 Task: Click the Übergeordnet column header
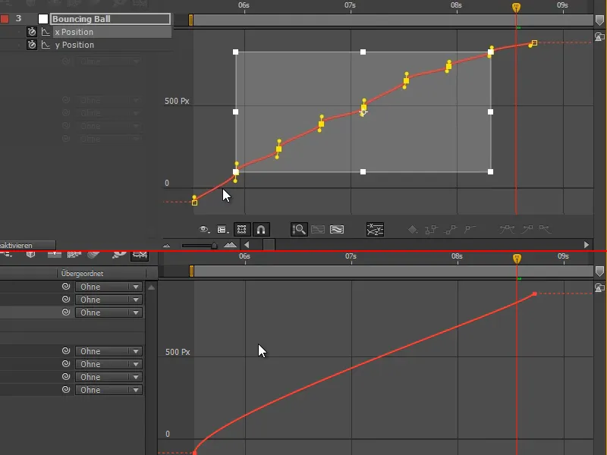click(83, 272)
